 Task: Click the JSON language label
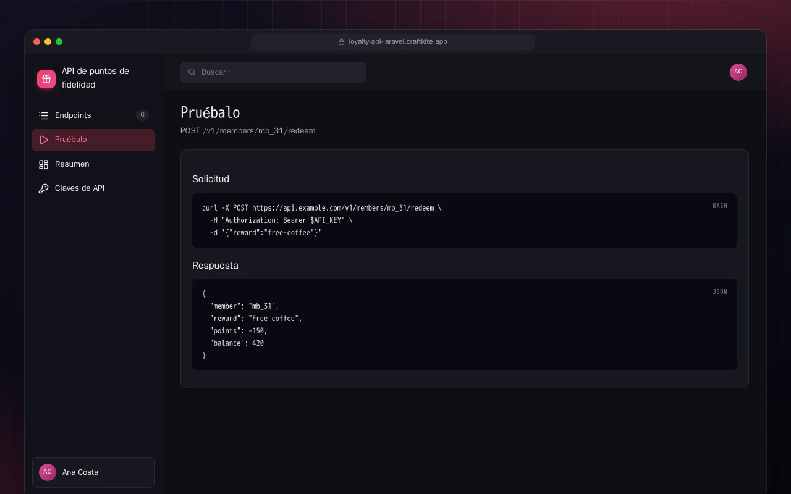point(720,291)
